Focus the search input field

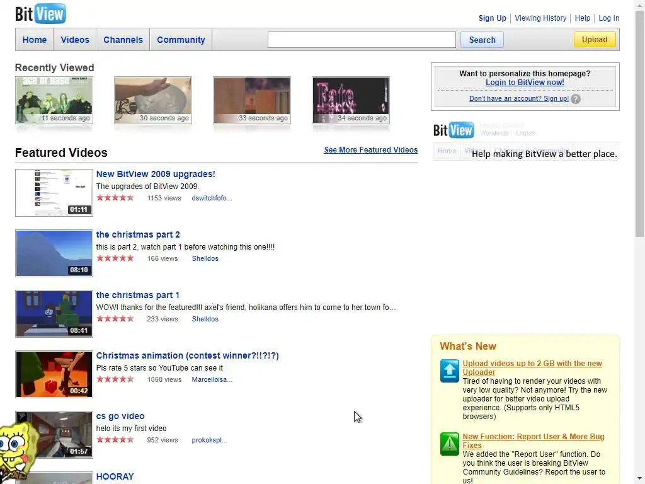pos(362,40)
